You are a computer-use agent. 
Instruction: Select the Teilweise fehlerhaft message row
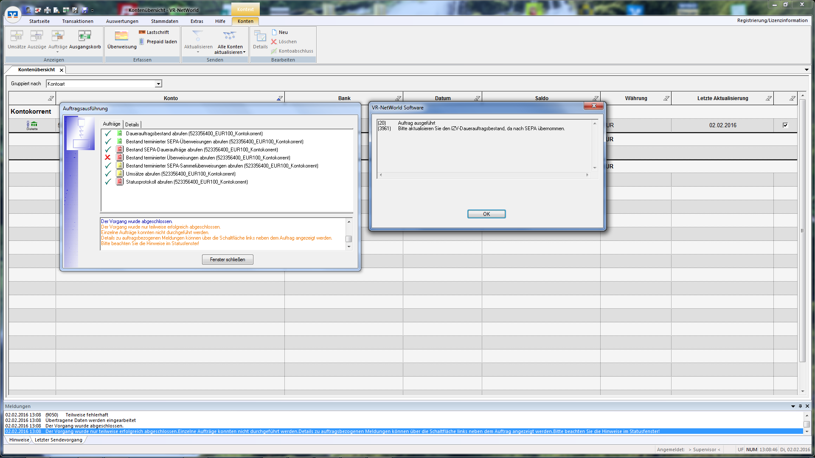403,415
